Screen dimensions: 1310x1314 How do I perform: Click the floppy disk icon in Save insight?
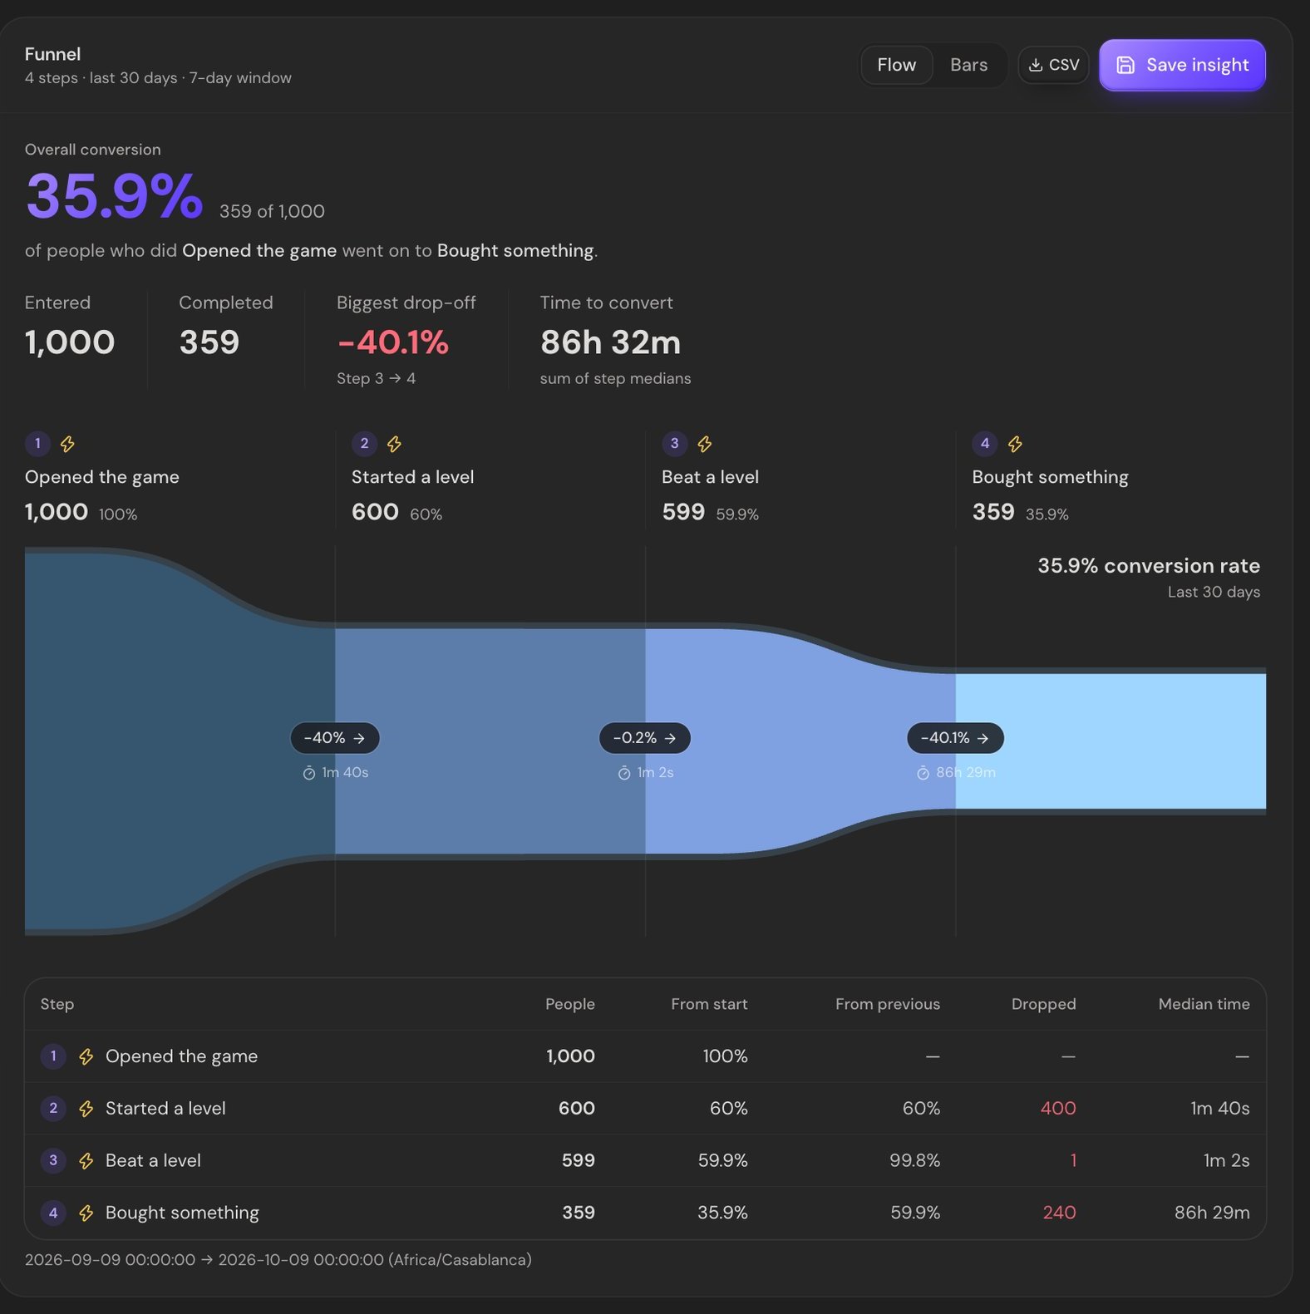point(1125,65)
